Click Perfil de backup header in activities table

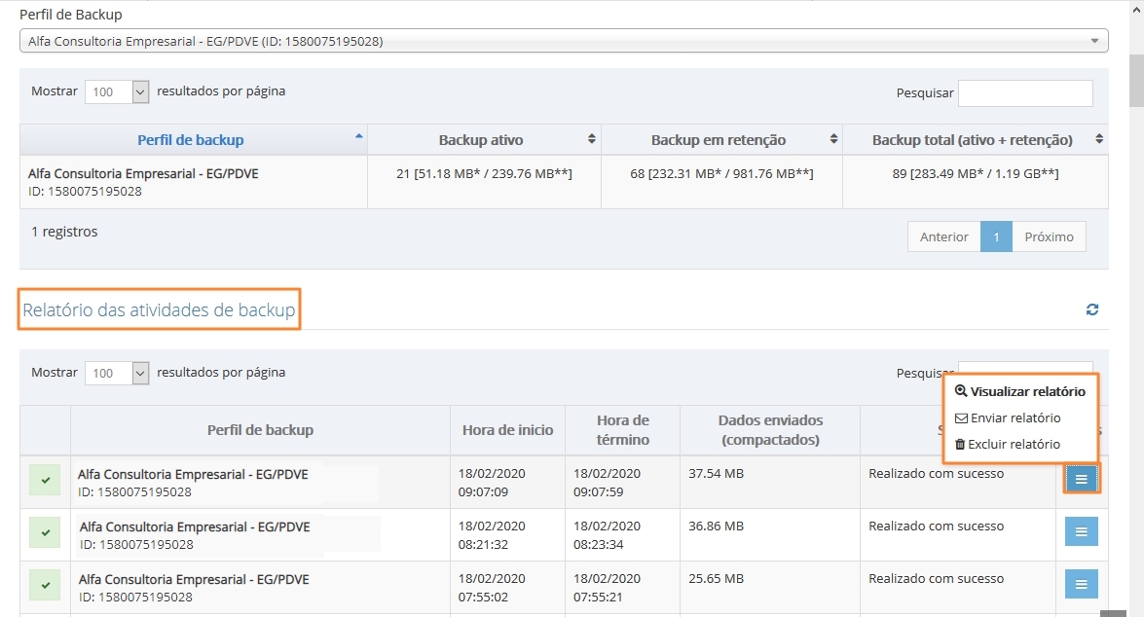point(261,430)
